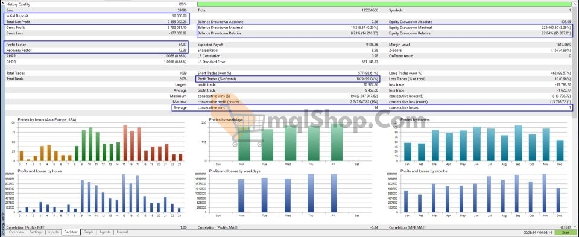Click the elapsed time counter by Start

coord(537,233)
